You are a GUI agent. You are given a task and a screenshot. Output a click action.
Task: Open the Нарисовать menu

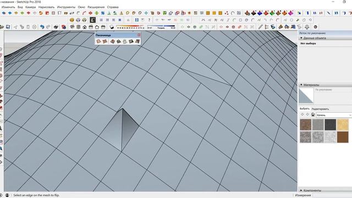(x=46, y=7)
